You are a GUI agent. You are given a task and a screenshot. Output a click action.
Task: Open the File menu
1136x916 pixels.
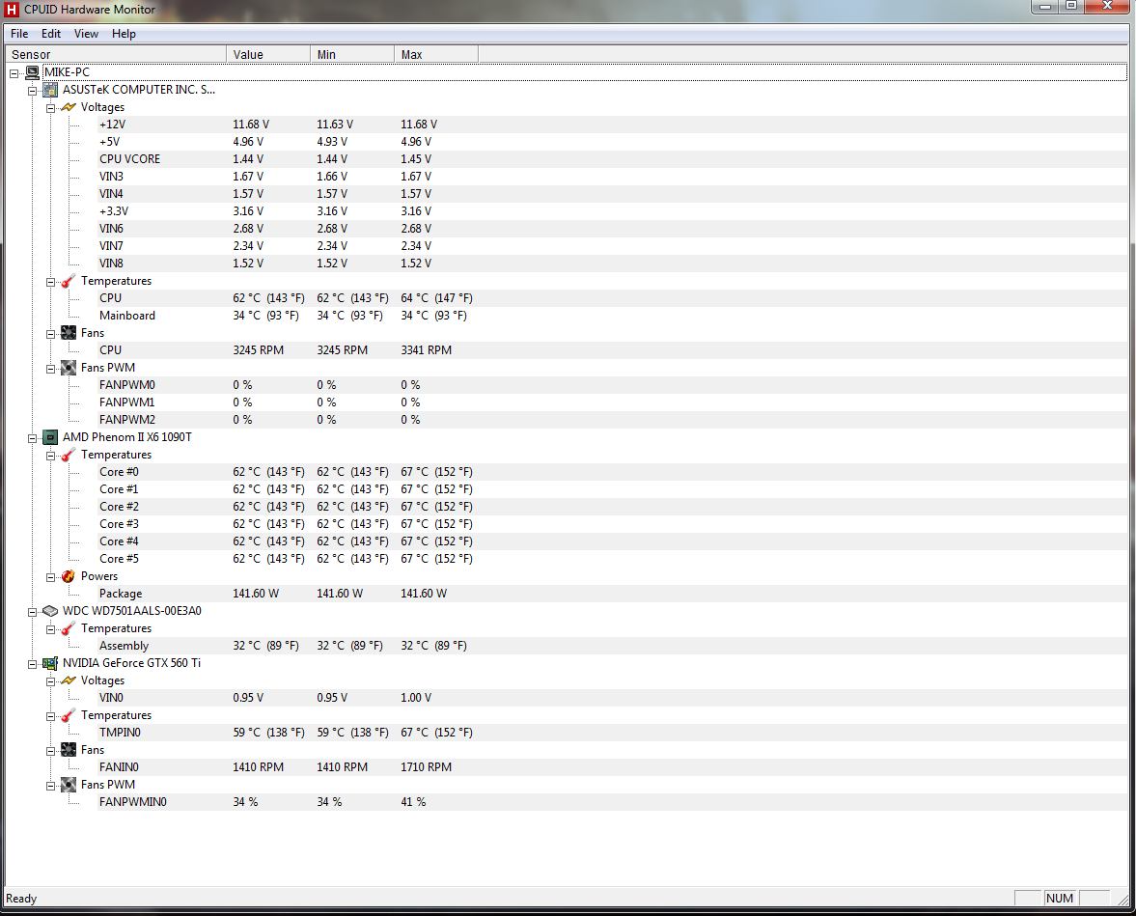click(x=19, y=34)
